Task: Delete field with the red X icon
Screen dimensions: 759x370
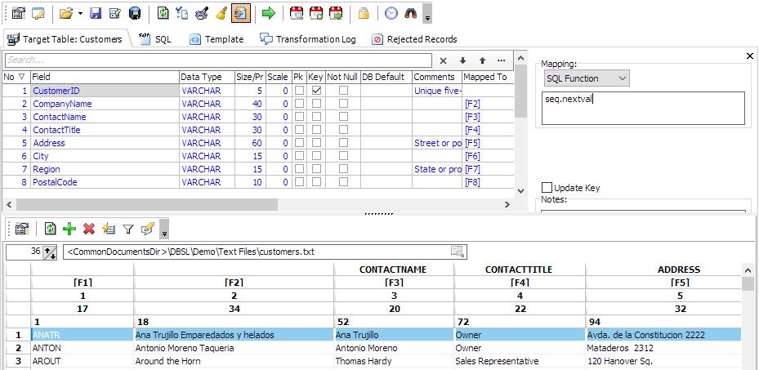Action: click(x=89, y=228)
